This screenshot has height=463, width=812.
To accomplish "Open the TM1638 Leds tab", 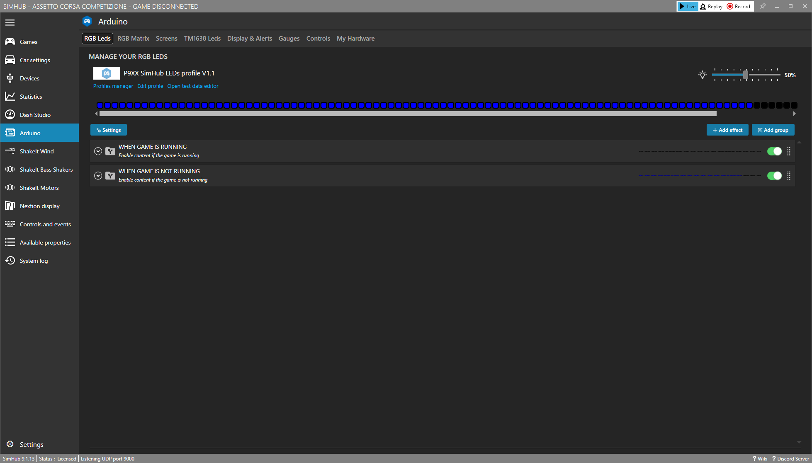I will [202, 39].
